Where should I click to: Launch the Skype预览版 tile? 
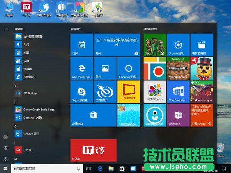click(82, 92)
